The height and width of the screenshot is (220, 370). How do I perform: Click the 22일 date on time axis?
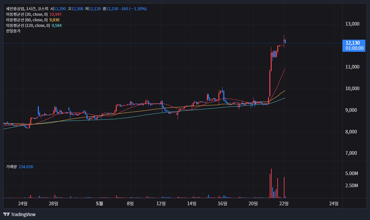pyautogui.click(x=284, y=204)
